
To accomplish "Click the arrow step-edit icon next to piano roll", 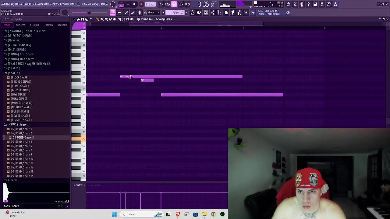I will coord(119,12).
